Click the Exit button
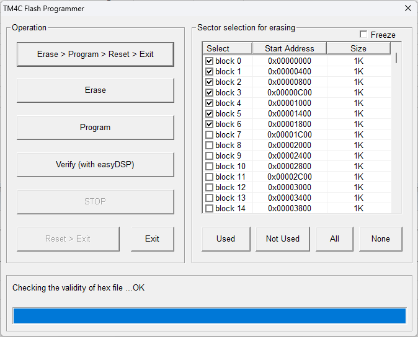Viewport: 418px width, 337px height. pyautogui.click(x=153, y=239)
